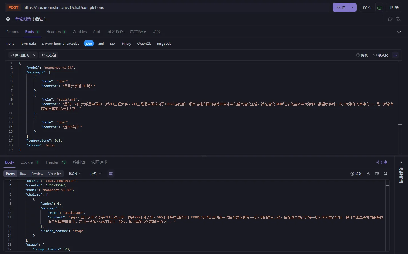Click the created value 1754012567

click(x=55, y=185)
